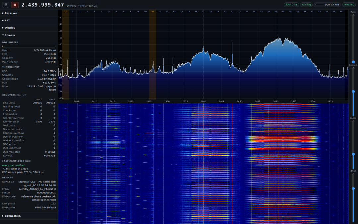This screenshot has width=358, height=224.
Task: Click the center frequency readout 2.439.999.847
Action: [x=43, y=5]
